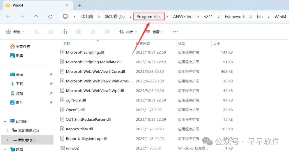The height and width of the screenshot is (153, 289).
Task: Click the OpenCL.dll file icon
Action: pyautogui.click(x=62, y=109)
